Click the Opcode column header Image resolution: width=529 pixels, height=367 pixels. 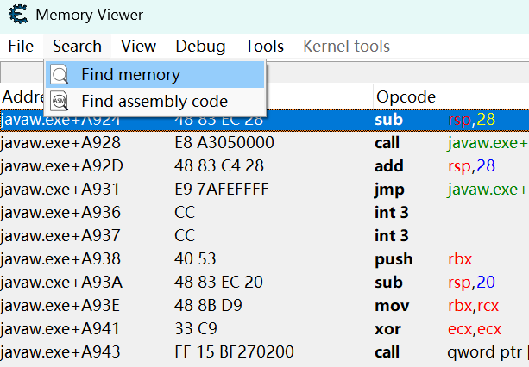[x=406, y=96]
